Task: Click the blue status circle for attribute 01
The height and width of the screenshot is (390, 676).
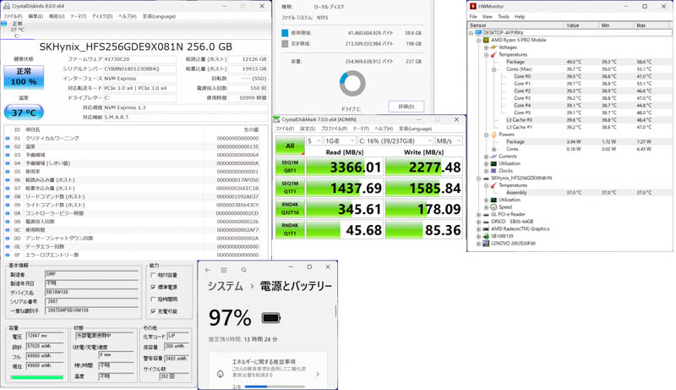Action: click(x=8, y=138)
